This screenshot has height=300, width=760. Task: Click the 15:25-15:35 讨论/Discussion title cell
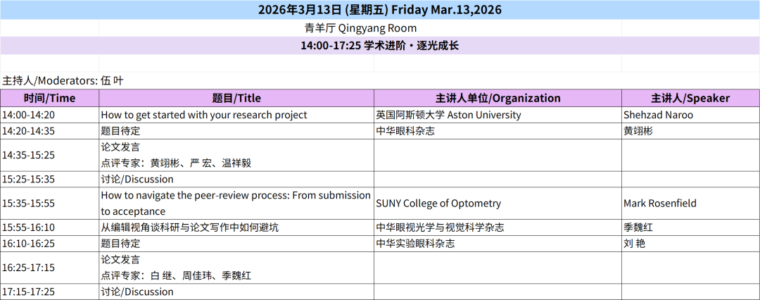tap(137, 179)
